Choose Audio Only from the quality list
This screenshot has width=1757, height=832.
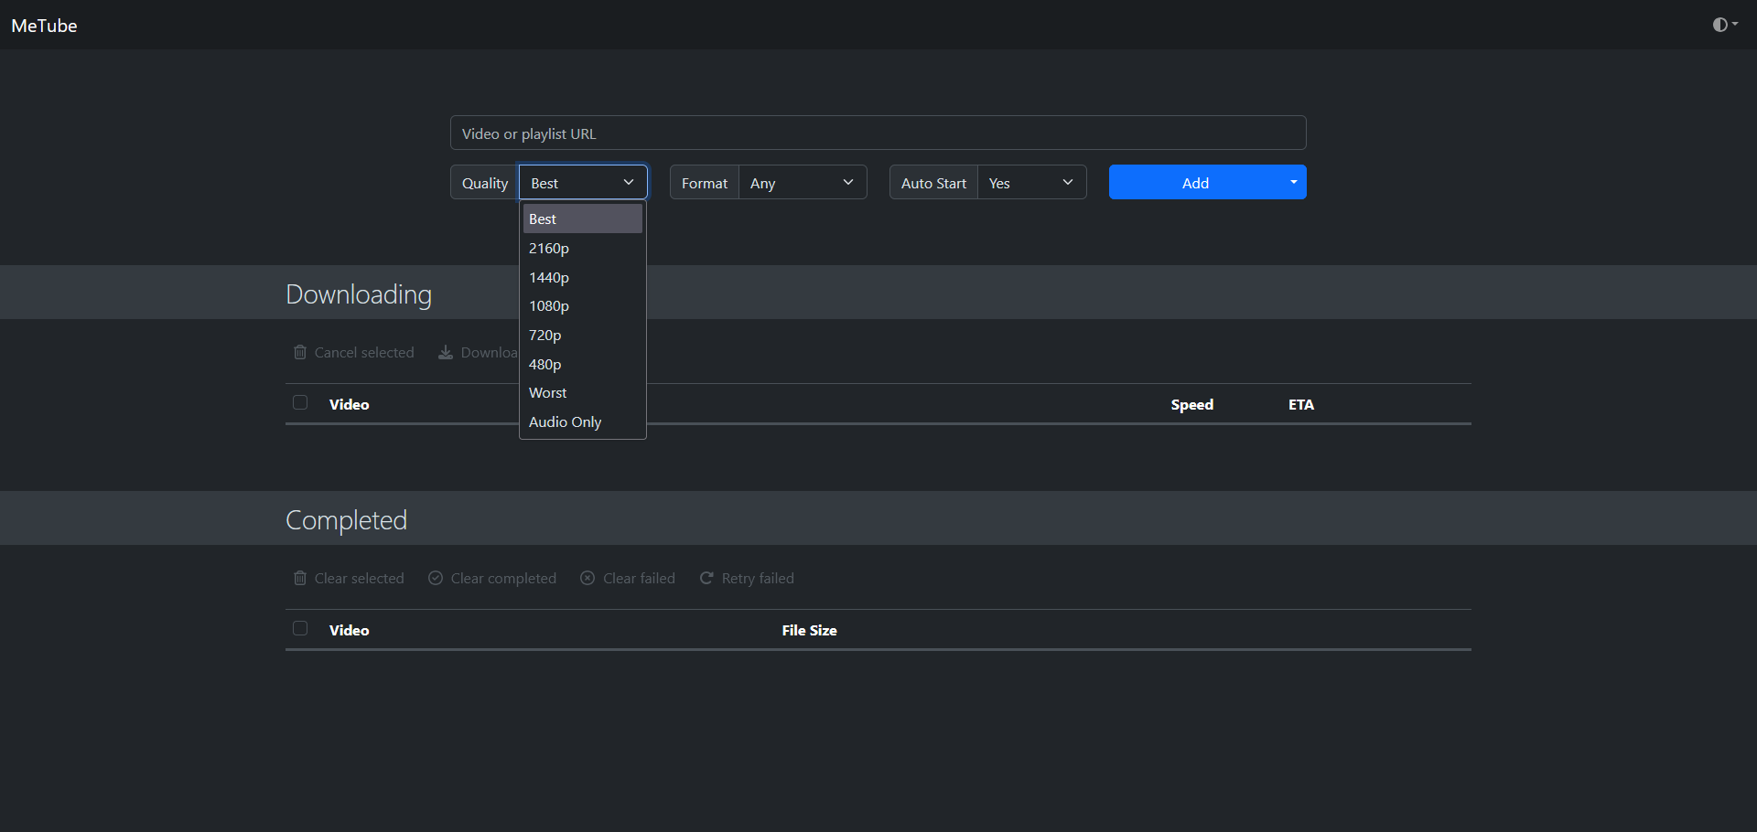[x=583, y=421]
